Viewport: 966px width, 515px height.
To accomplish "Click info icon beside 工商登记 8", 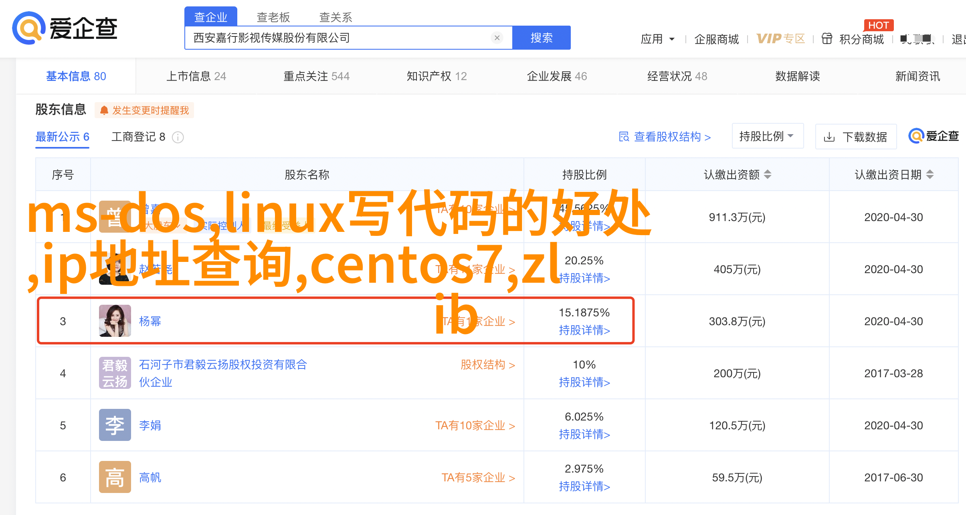I will tap(178, 137).
